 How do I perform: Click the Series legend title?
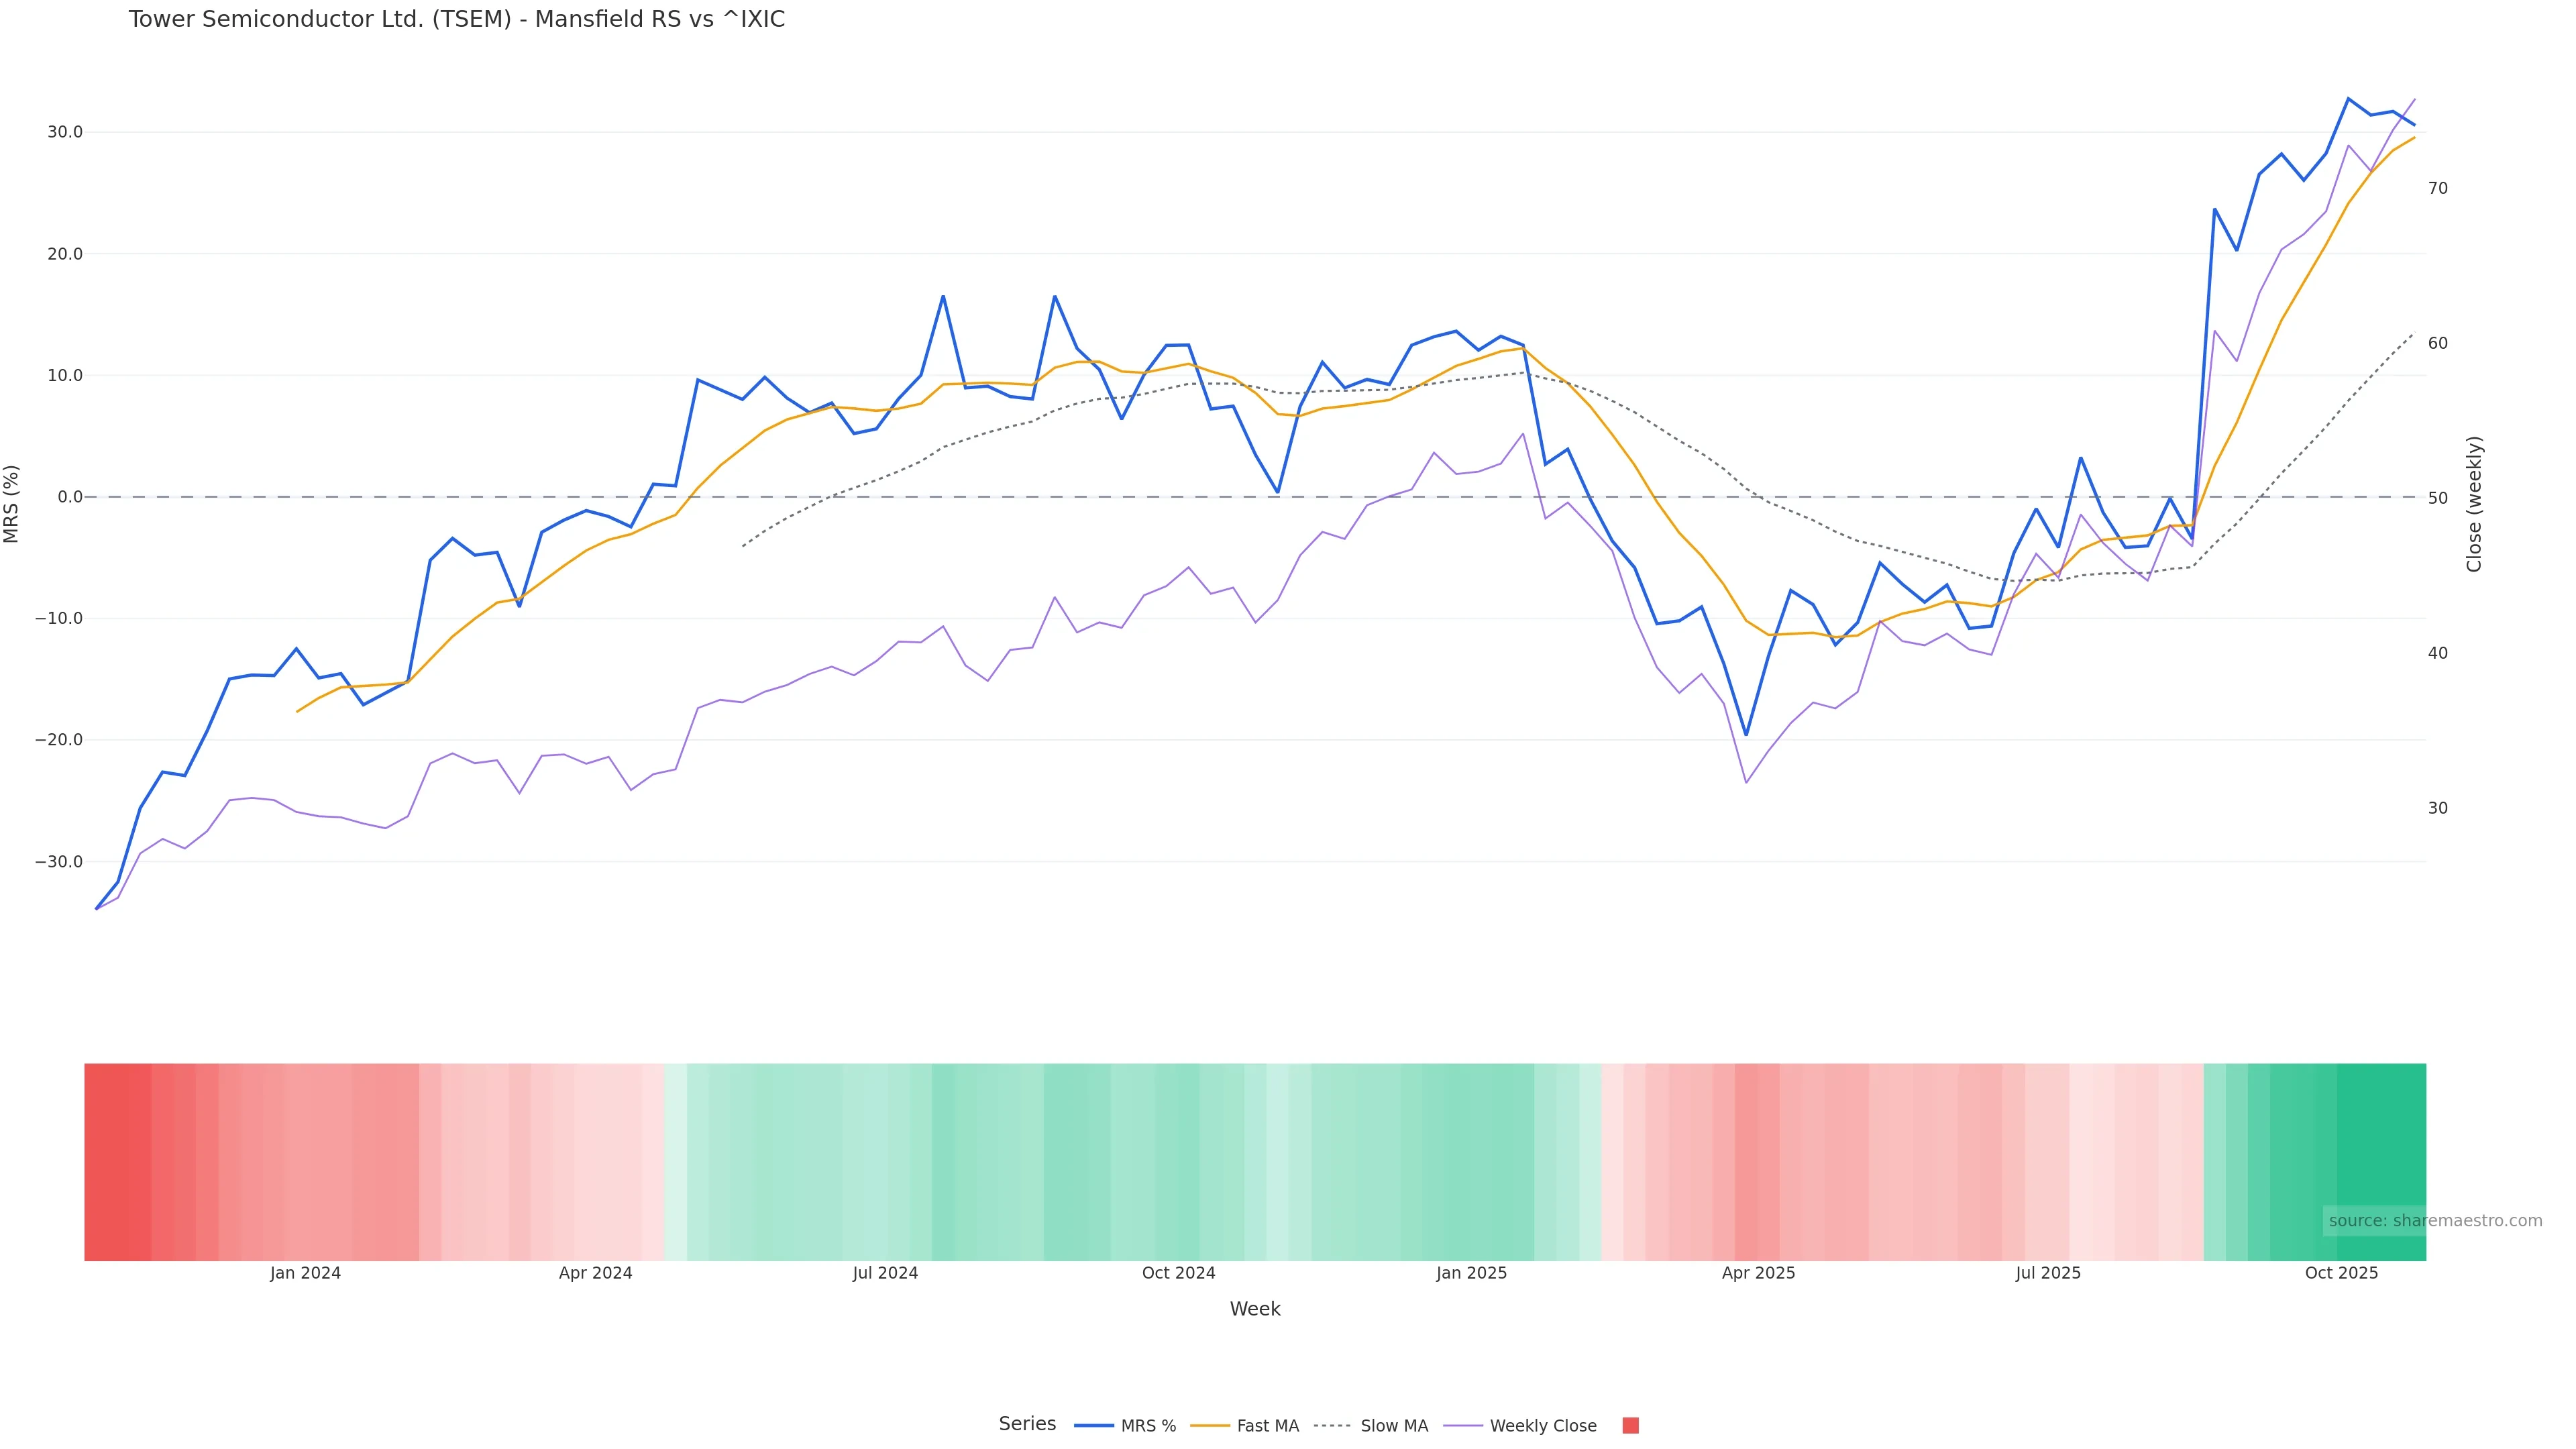click(x=1027, y=1424)
